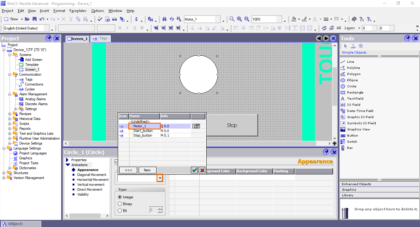Viewport: 420px width, 227px height.
Task: Open the zoom 100% dropdown
Action: tap(285, 21)
